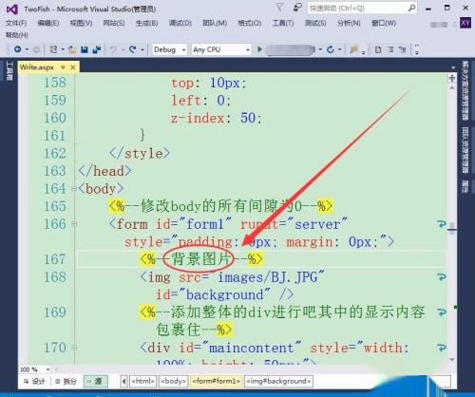Click the editor split window handle icon
Viewport: 475px width, 397px height.
click(x=452, y=78)
